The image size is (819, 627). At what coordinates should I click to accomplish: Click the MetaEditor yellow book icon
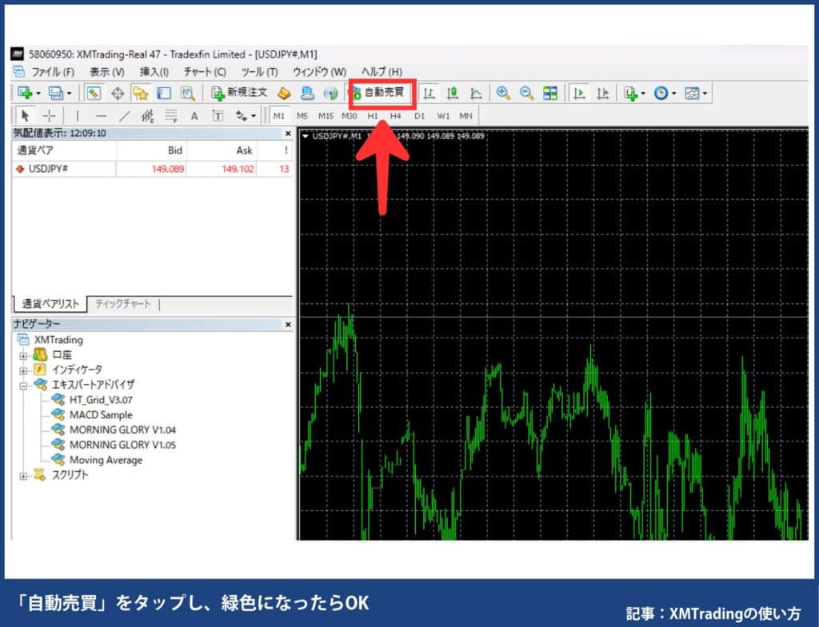[284, 93]
